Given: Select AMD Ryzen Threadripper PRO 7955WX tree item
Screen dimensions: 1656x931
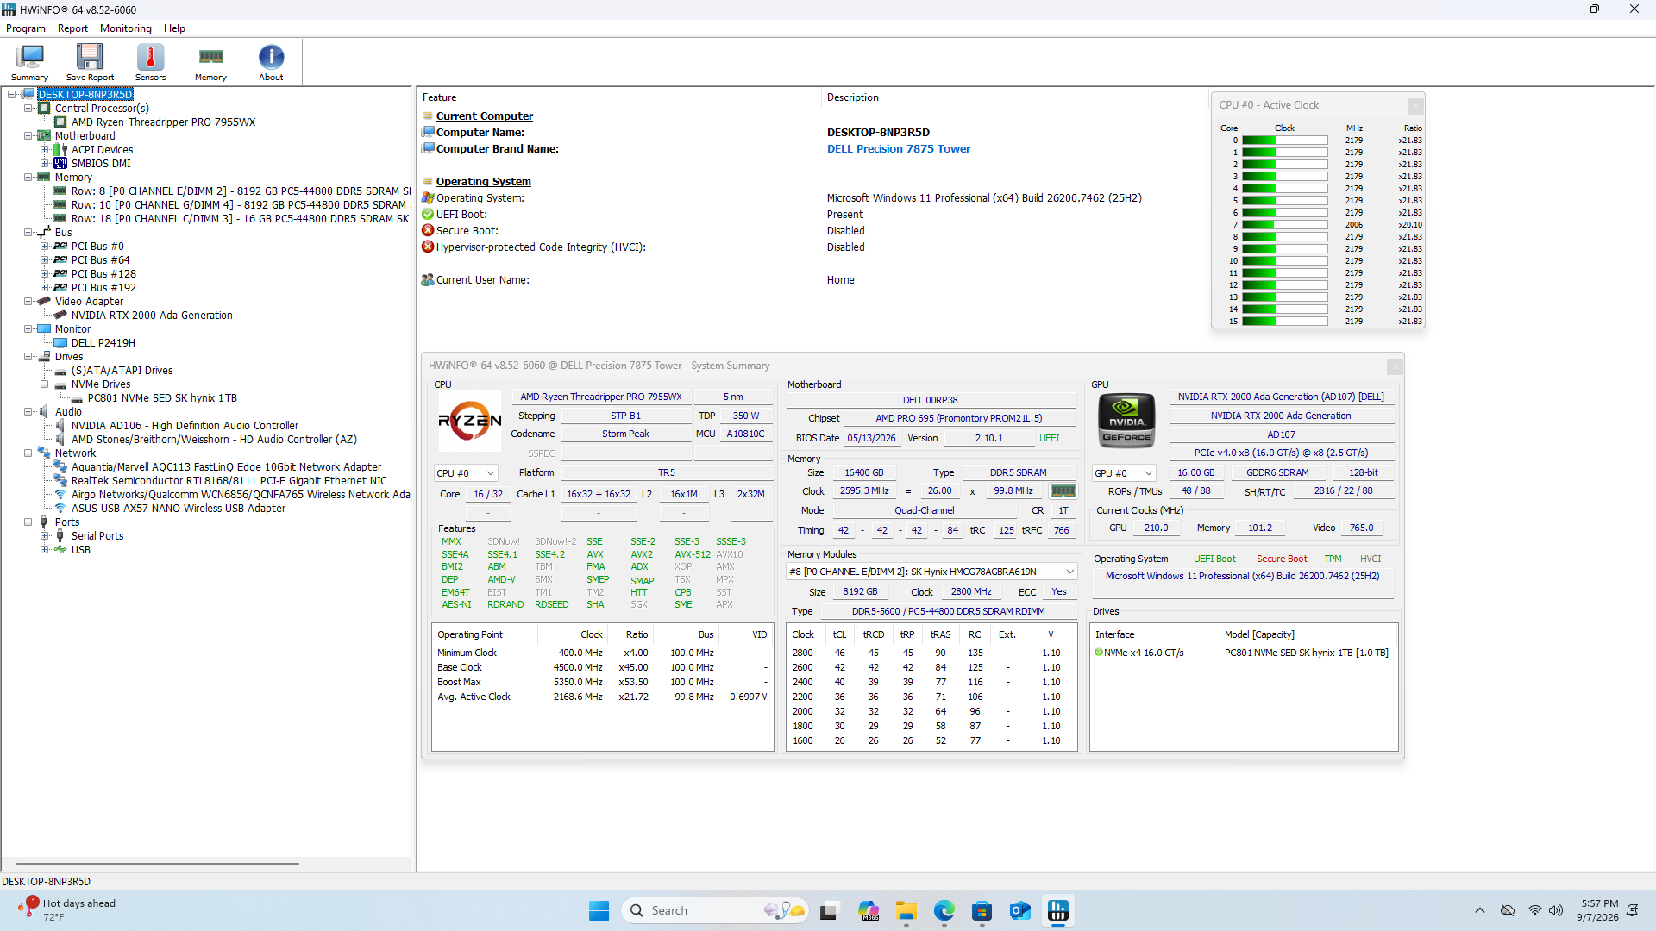Looking at the screenshot, I should tap(163, 122).
